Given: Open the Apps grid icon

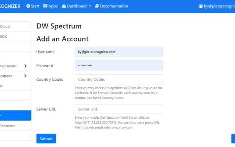Looking at the screenshot, I should coord(45,6).
